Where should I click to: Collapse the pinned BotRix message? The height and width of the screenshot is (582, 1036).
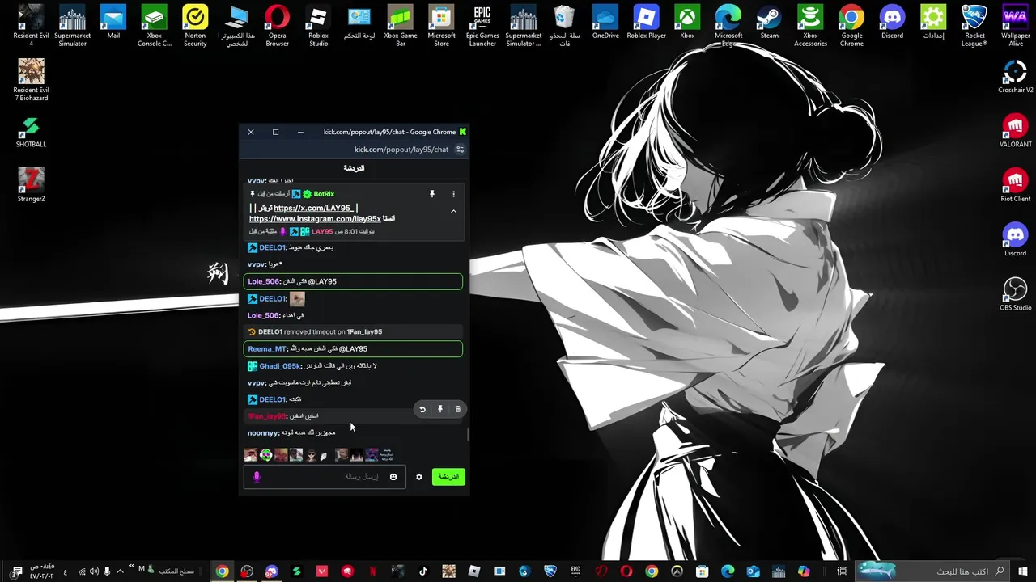453,212
